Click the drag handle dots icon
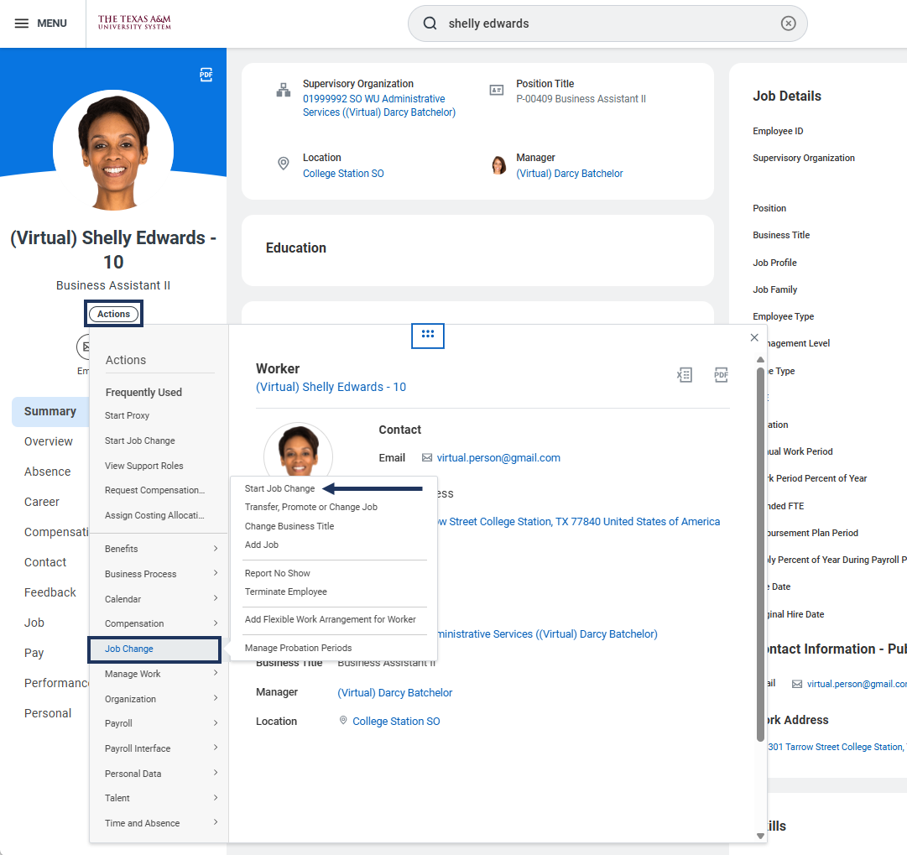 (x=427, y=335)
